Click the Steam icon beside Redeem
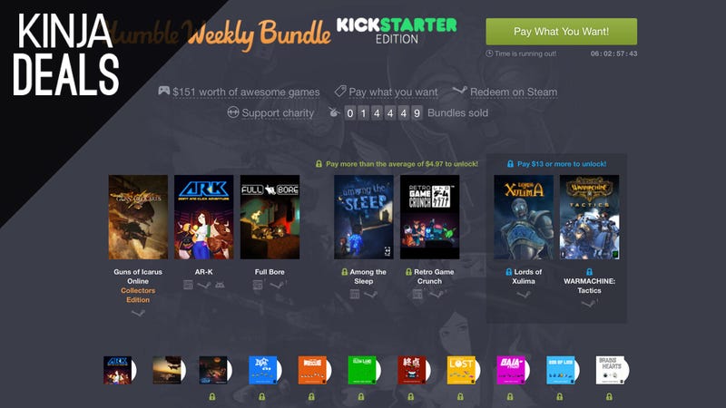This screenshot has height=408, width=726. click(459, 90)
